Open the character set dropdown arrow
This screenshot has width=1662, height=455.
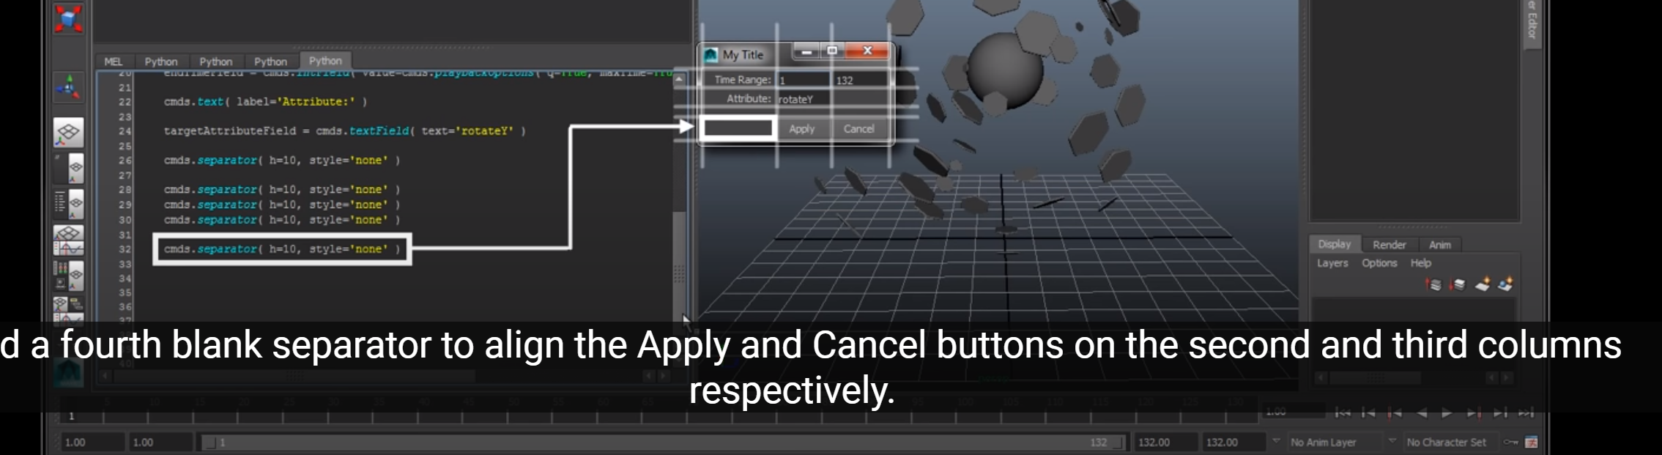click(x=1392, y=441)
